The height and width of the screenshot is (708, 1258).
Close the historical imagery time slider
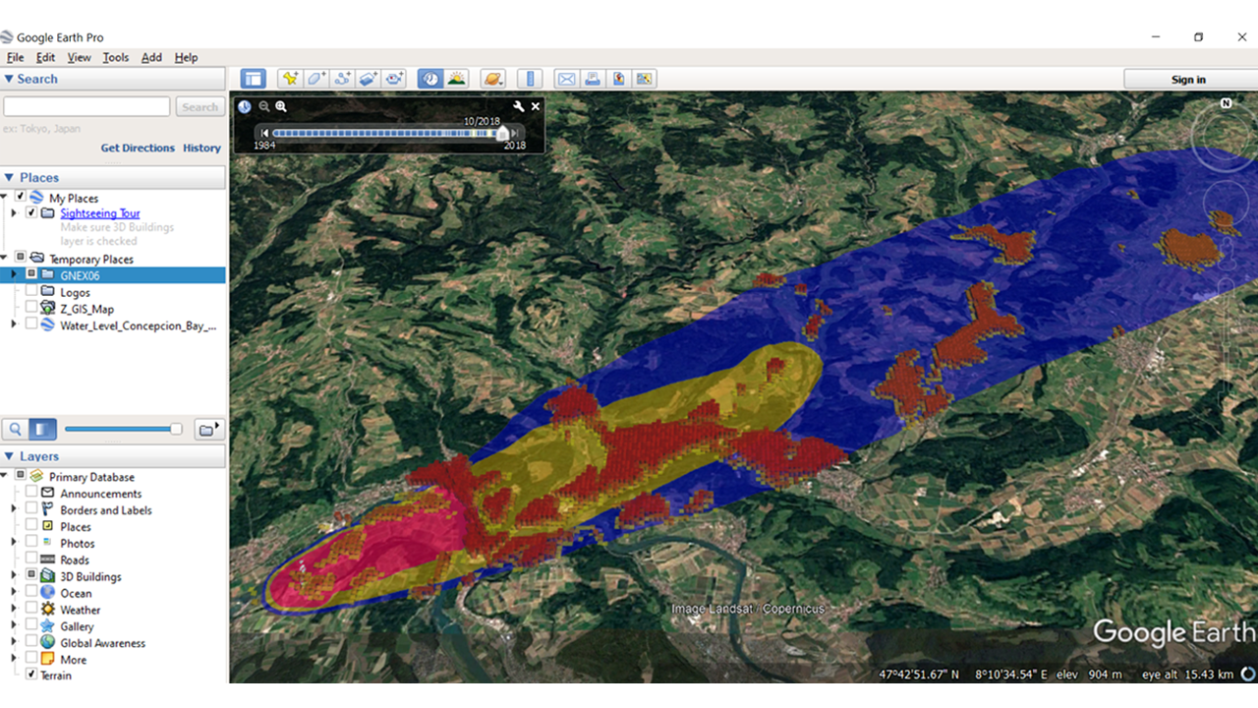[536, 106]
